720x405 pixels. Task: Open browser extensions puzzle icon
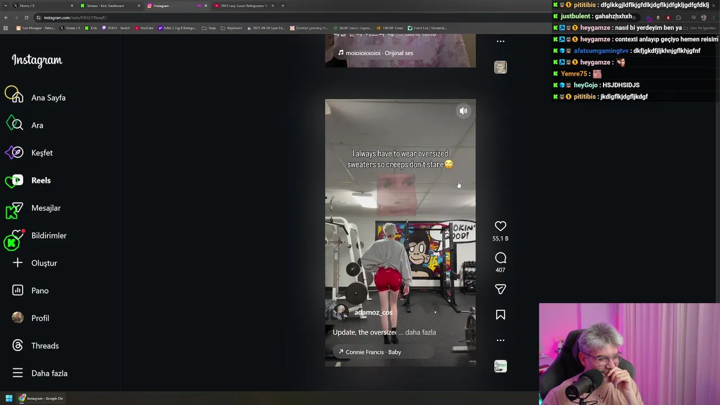pyautogui.click(x=678, y=17)
